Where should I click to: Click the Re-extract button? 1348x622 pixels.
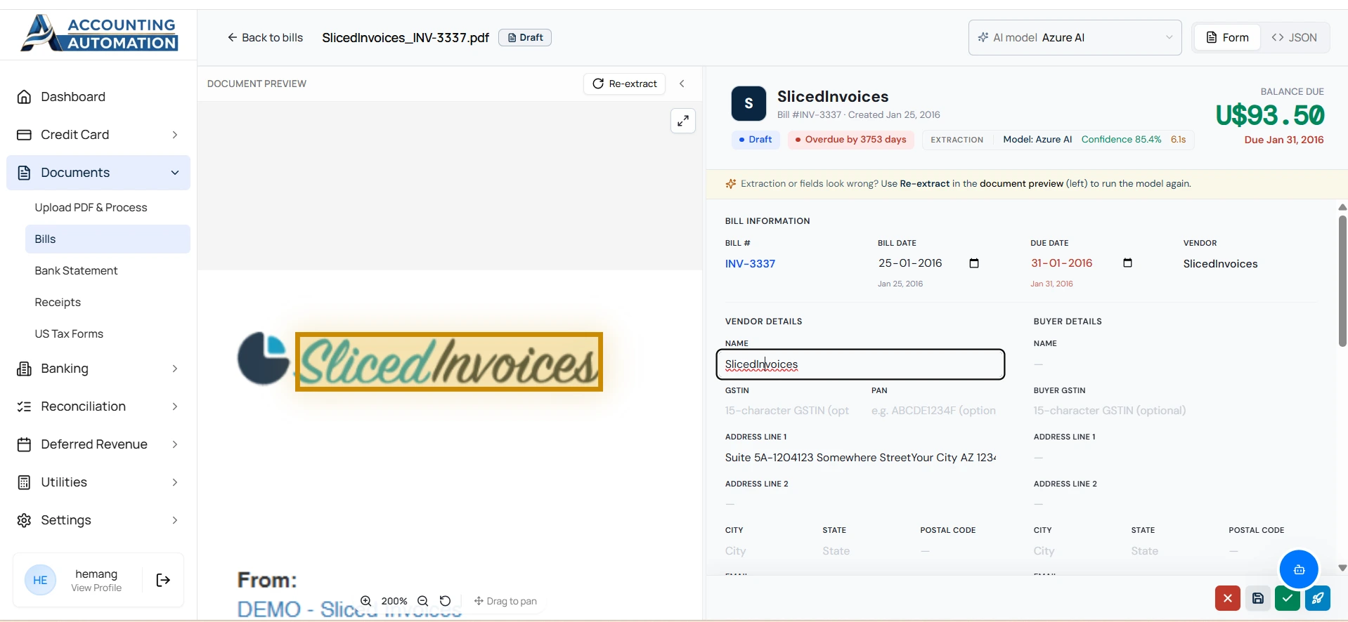tap(624, 84)
